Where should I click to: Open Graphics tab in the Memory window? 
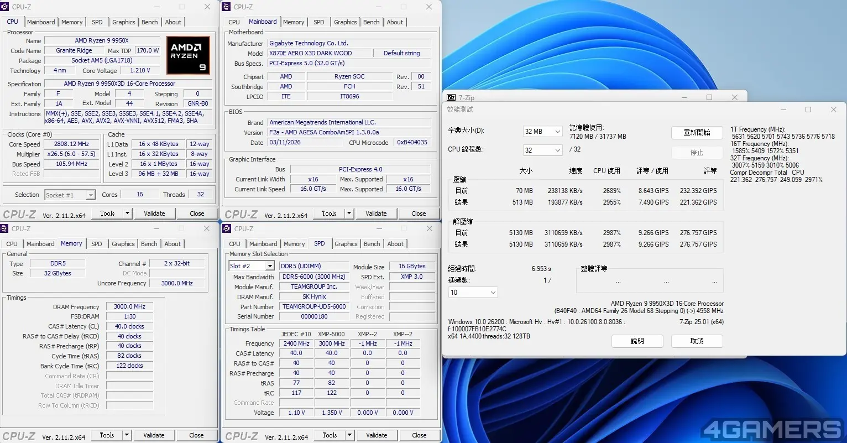pyautogui.click(x=123, y=244)
